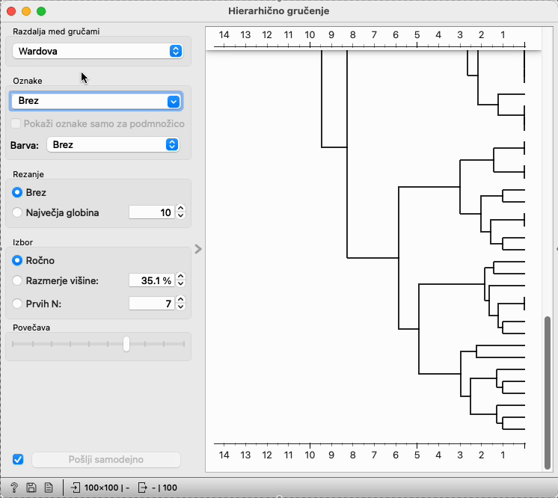558x498 pixels.
Task: Select the Razmerje višine radio button
Action: click(x=17, y=280)
